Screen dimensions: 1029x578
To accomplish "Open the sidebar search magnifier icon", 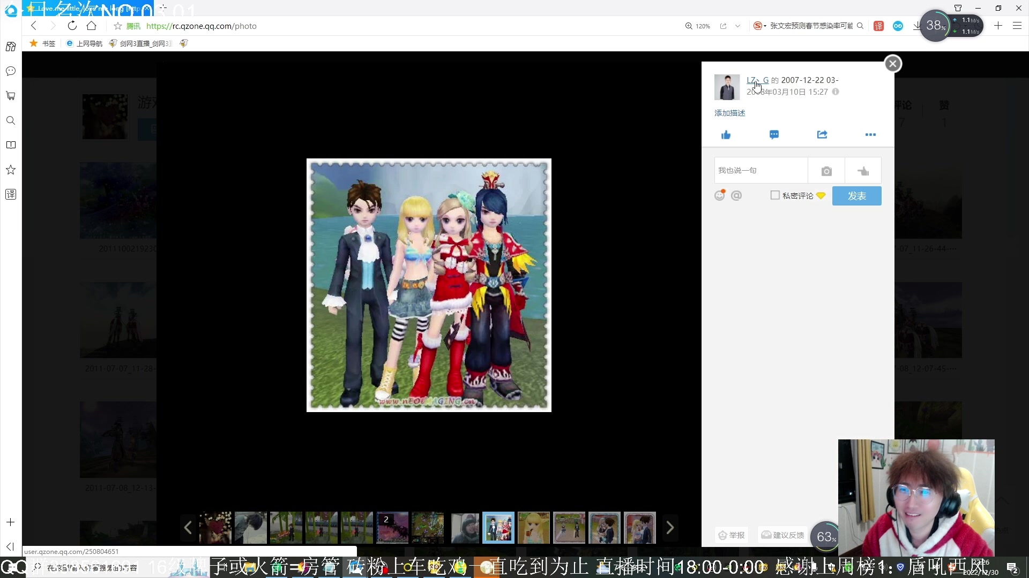I will point(11,120).
